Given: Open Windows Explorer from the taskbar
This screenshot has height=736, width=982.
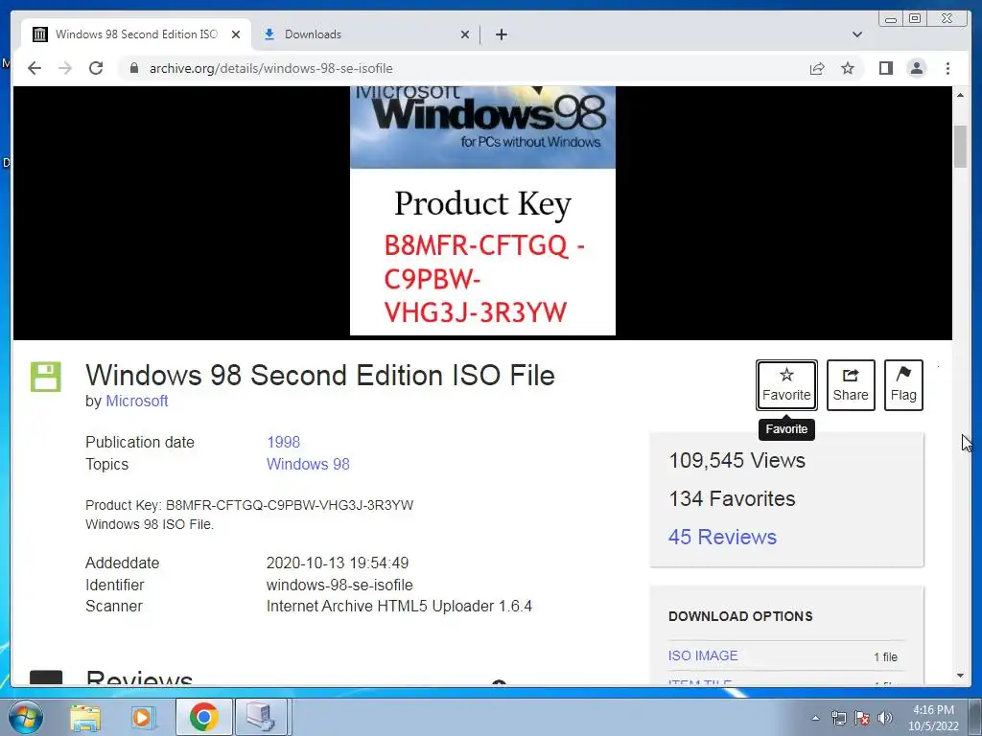Looking at the screenshot, I should pyautogui.click(x=85, y=717).
